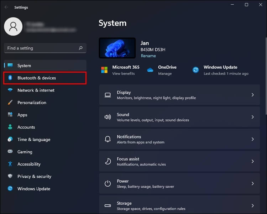Open Apps category label

coord(22,115)
